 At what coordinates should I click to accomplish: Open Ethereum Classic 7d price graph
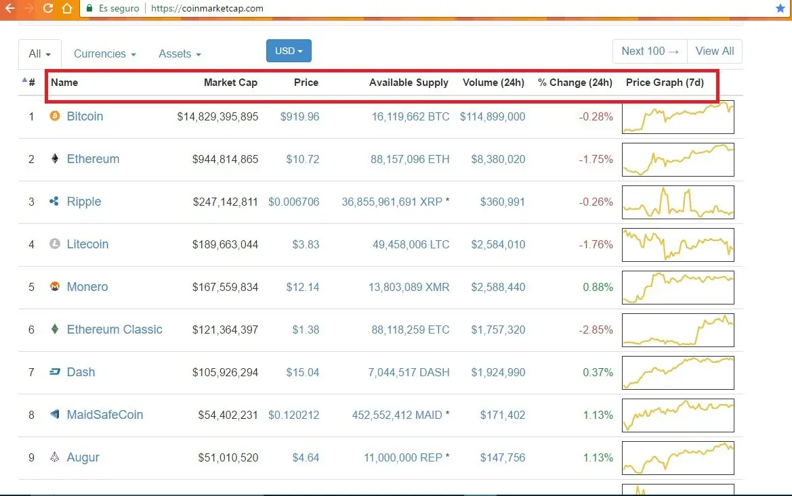coord(678,330)
